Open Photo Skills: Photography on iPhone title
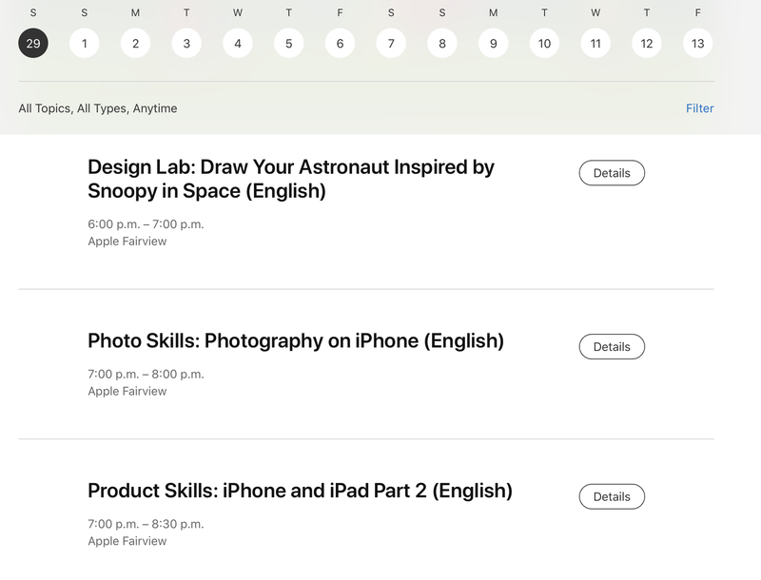Viewport: 761px width, 580px height. point(296,340)
